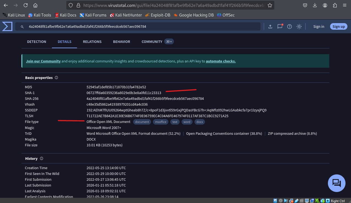Click the MD5 value 52945af1def85b171870b31fa4782e52
The height and width of the screenshot is (203, 351).
coord(116,87)
